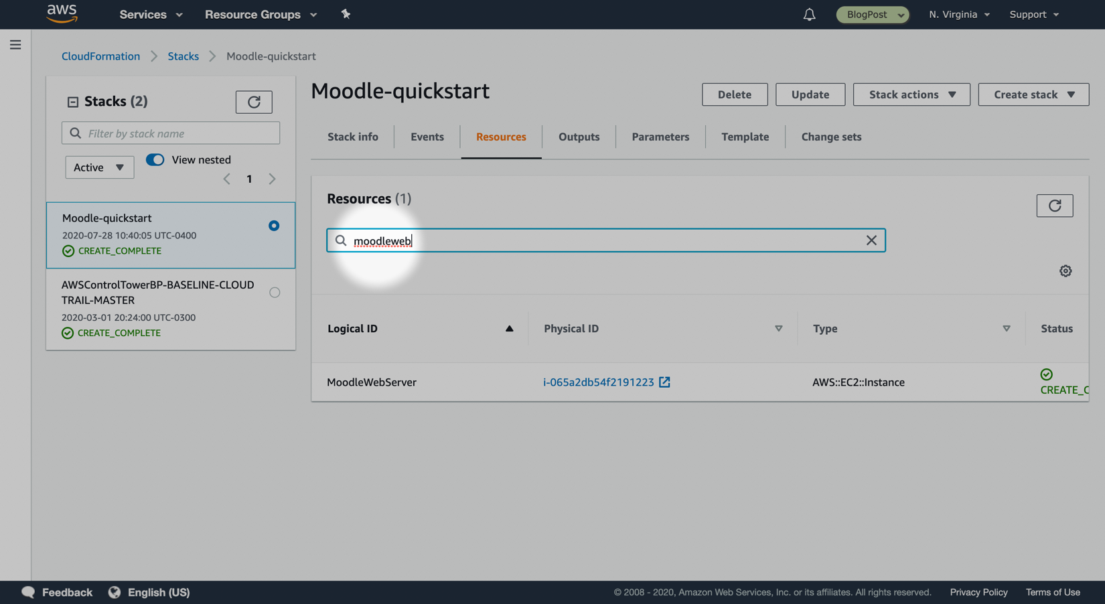Open the pin shortcuts icon
1105x604 pixels.
[x=346, y=14]
